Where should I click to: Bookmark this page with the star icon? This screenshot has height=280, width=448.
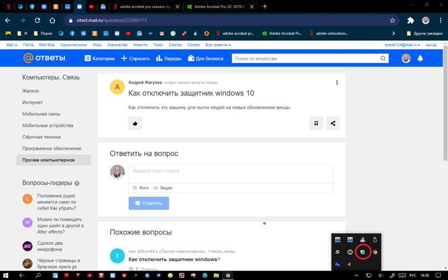(393, 20)
